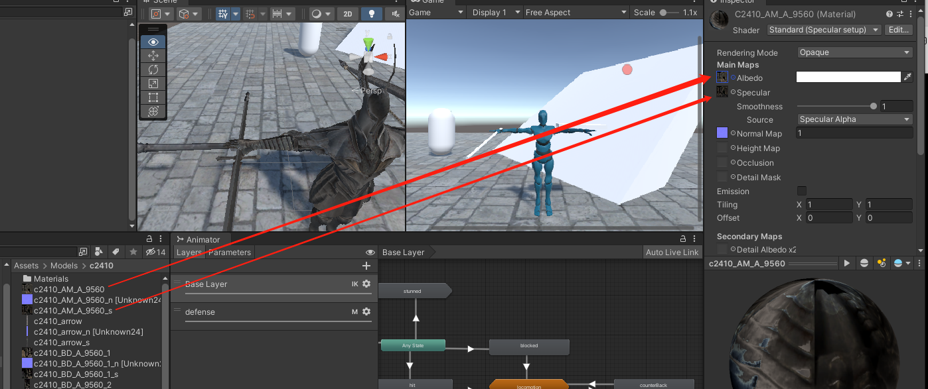The width and height of the screenshot is (928, 389).
Task: Select the stunned state node
Action: click(x=415, y=291)
